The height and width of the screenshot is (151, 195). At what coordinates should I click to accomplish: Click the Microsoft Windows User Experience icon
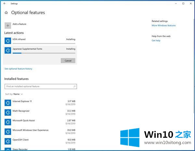click(x=8, y=132)
